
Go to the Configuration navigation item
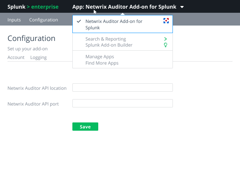coord(43,20)
